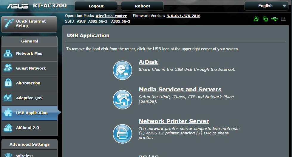
Task: Click the ASUS_5G-1 SSID link
Action: pyautogui.click(x=98, y=21)
